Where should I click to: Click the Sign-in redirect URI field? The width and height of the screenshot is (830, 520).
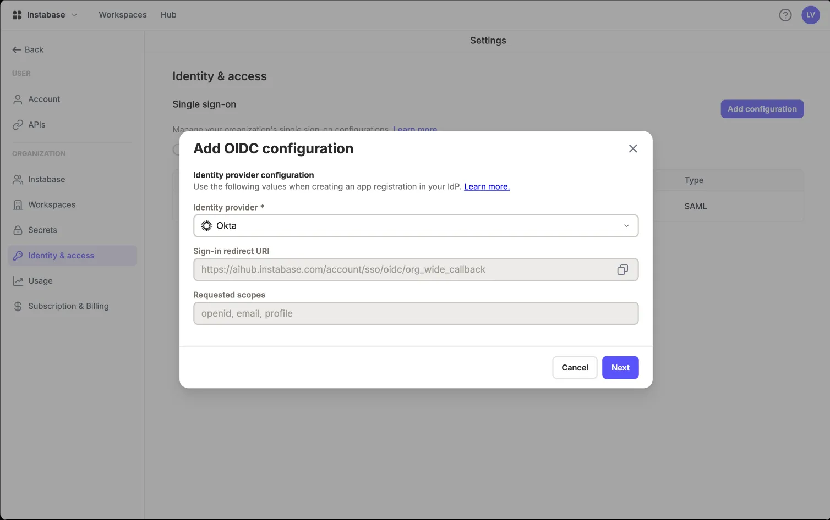[x=416, y=269]
